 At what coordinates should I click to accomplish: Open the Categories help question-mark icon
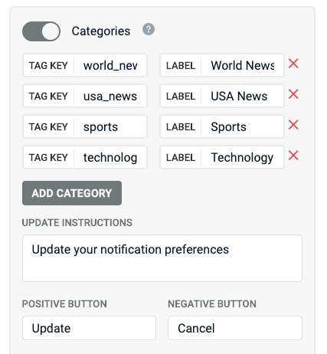pos(149,29)
